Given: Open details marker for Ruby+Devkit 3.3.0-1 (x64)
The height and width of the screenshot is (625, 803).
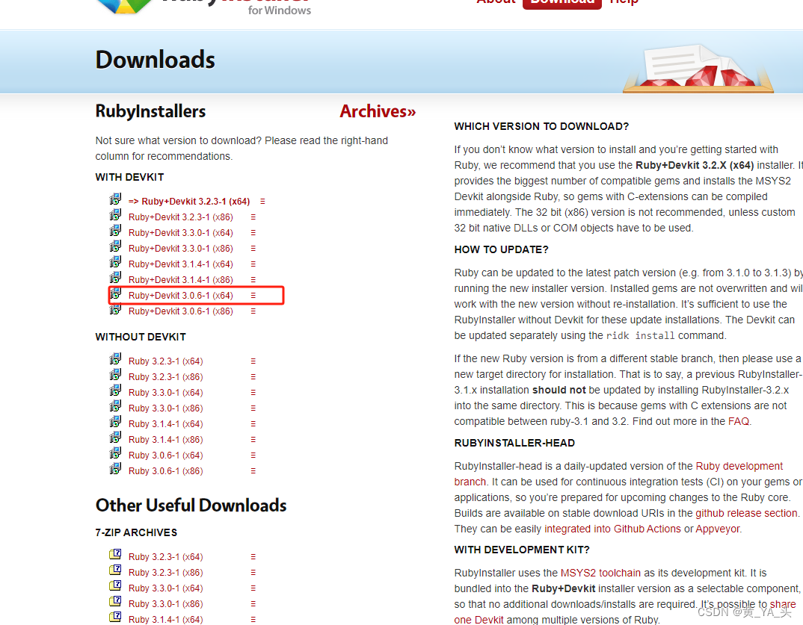Looking at the screenshot, I should tap(253, 233).
